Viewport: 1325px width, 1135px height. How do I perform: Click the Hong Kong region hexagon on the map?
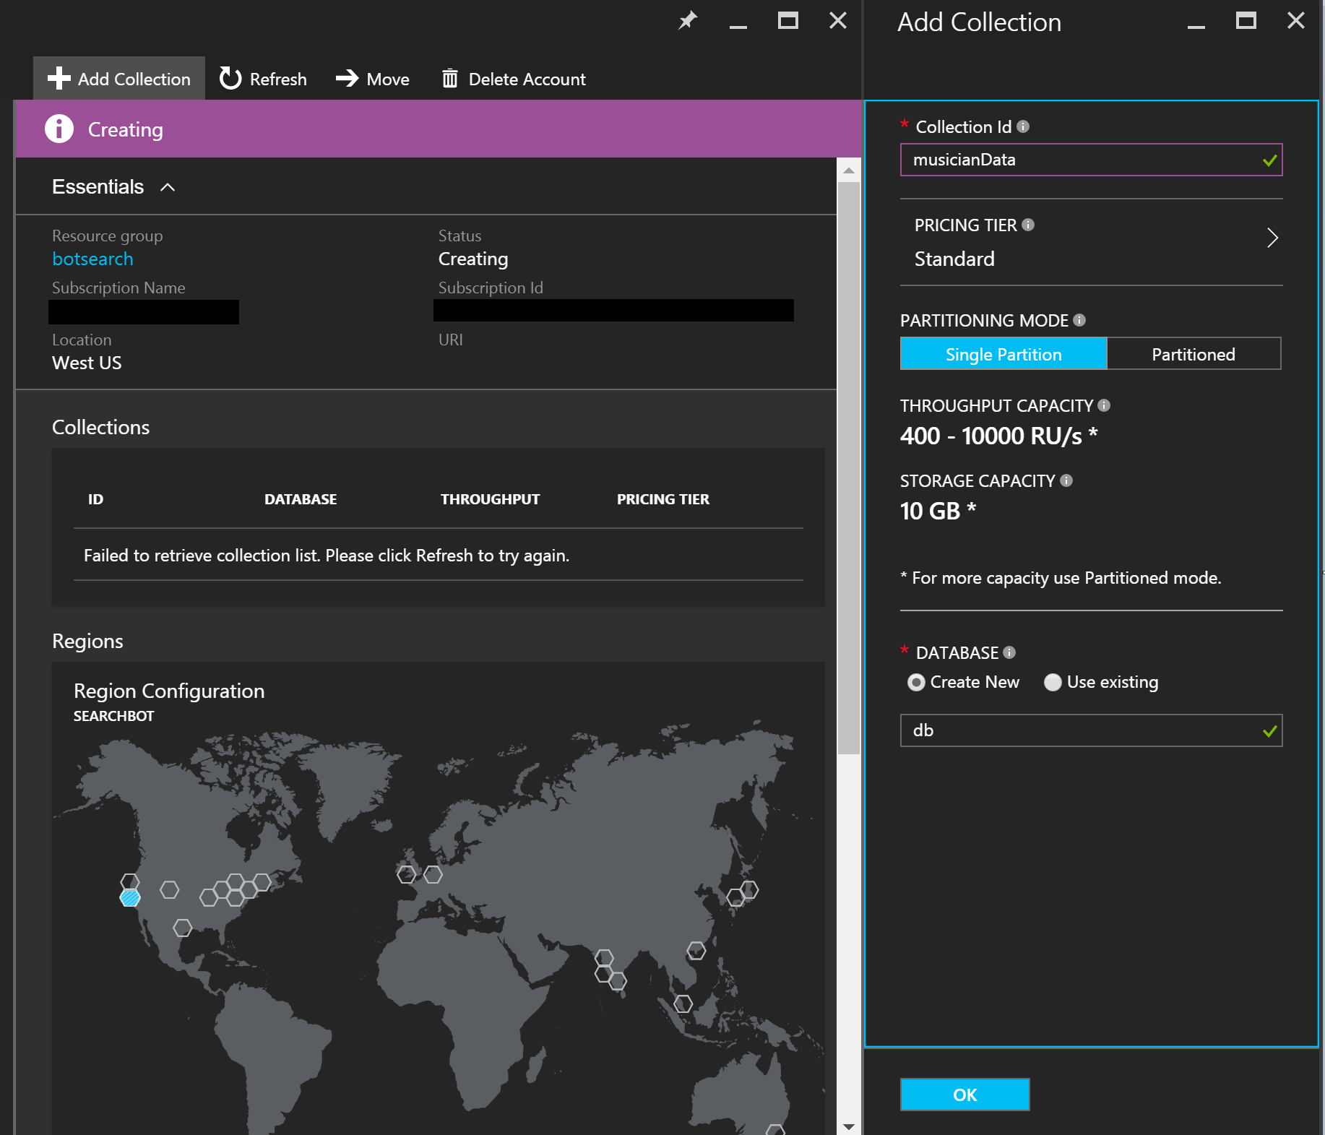coord(696,950)
